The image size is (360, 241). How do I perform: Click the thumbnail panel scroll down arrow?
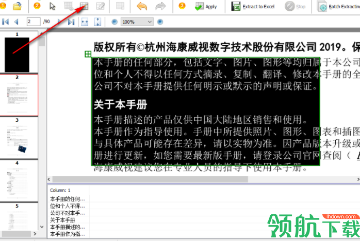(42, 227)
